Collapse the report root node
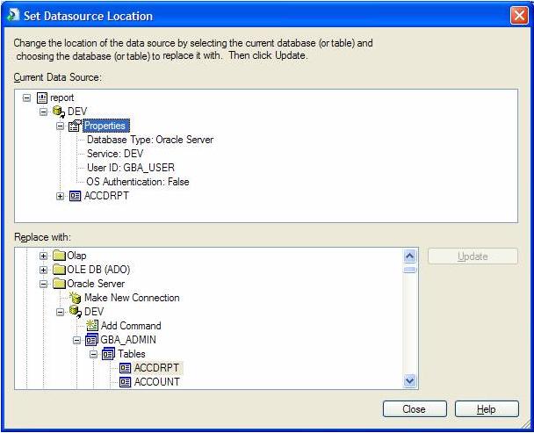Screen dimensions: 534x433 point(26,98)
